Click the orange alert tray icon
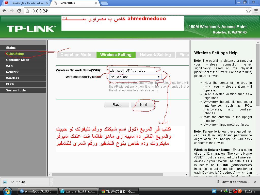The image size is (260, 195). coord(240,191)
